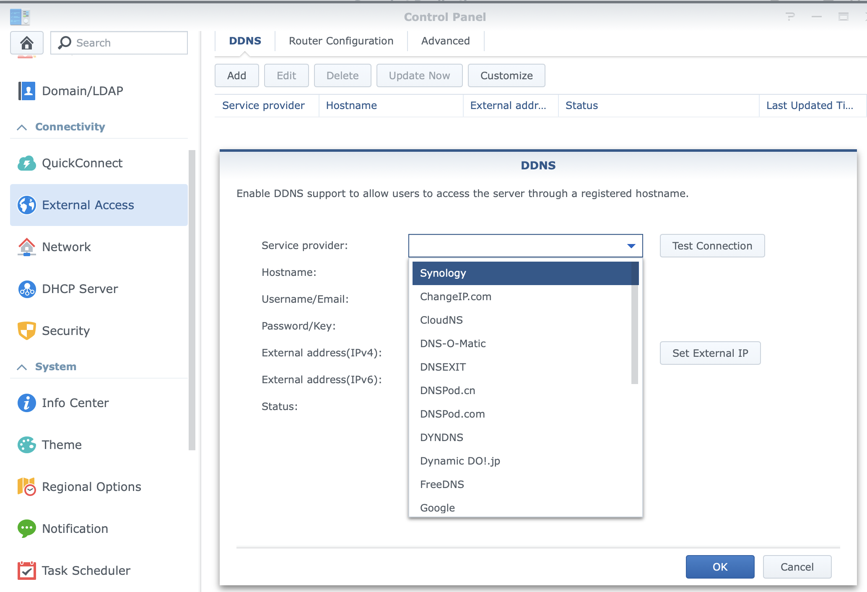Choose FreeDNS from provider list
The width and height of the screenshot is (867, 592).
coord(522,485)
